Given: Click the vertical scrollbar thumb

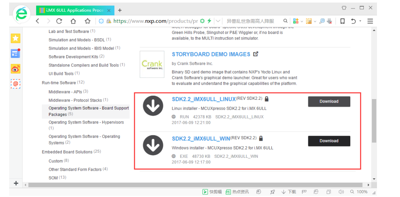Looking at the screenshot, I should tap(374, 121).
